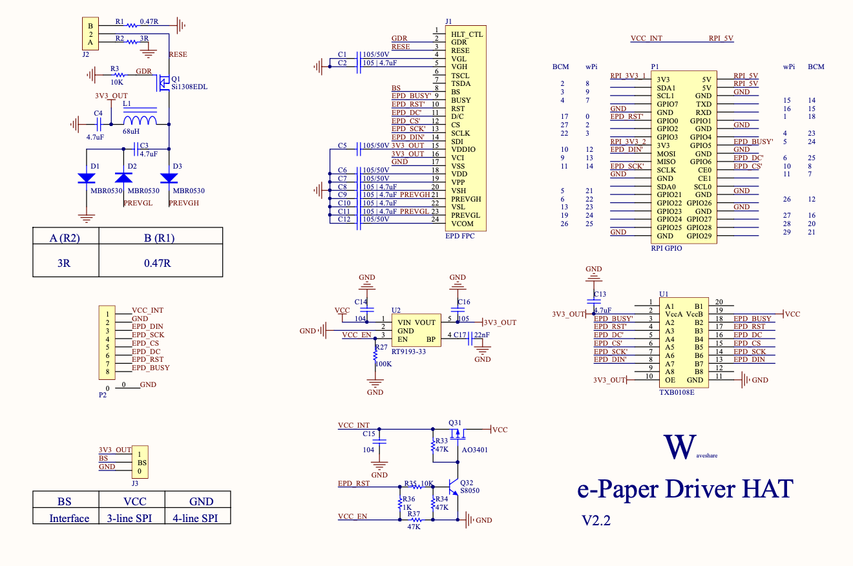Select the "4-line SPI" table cell
853x566 pixels.
tap(198, 518)
